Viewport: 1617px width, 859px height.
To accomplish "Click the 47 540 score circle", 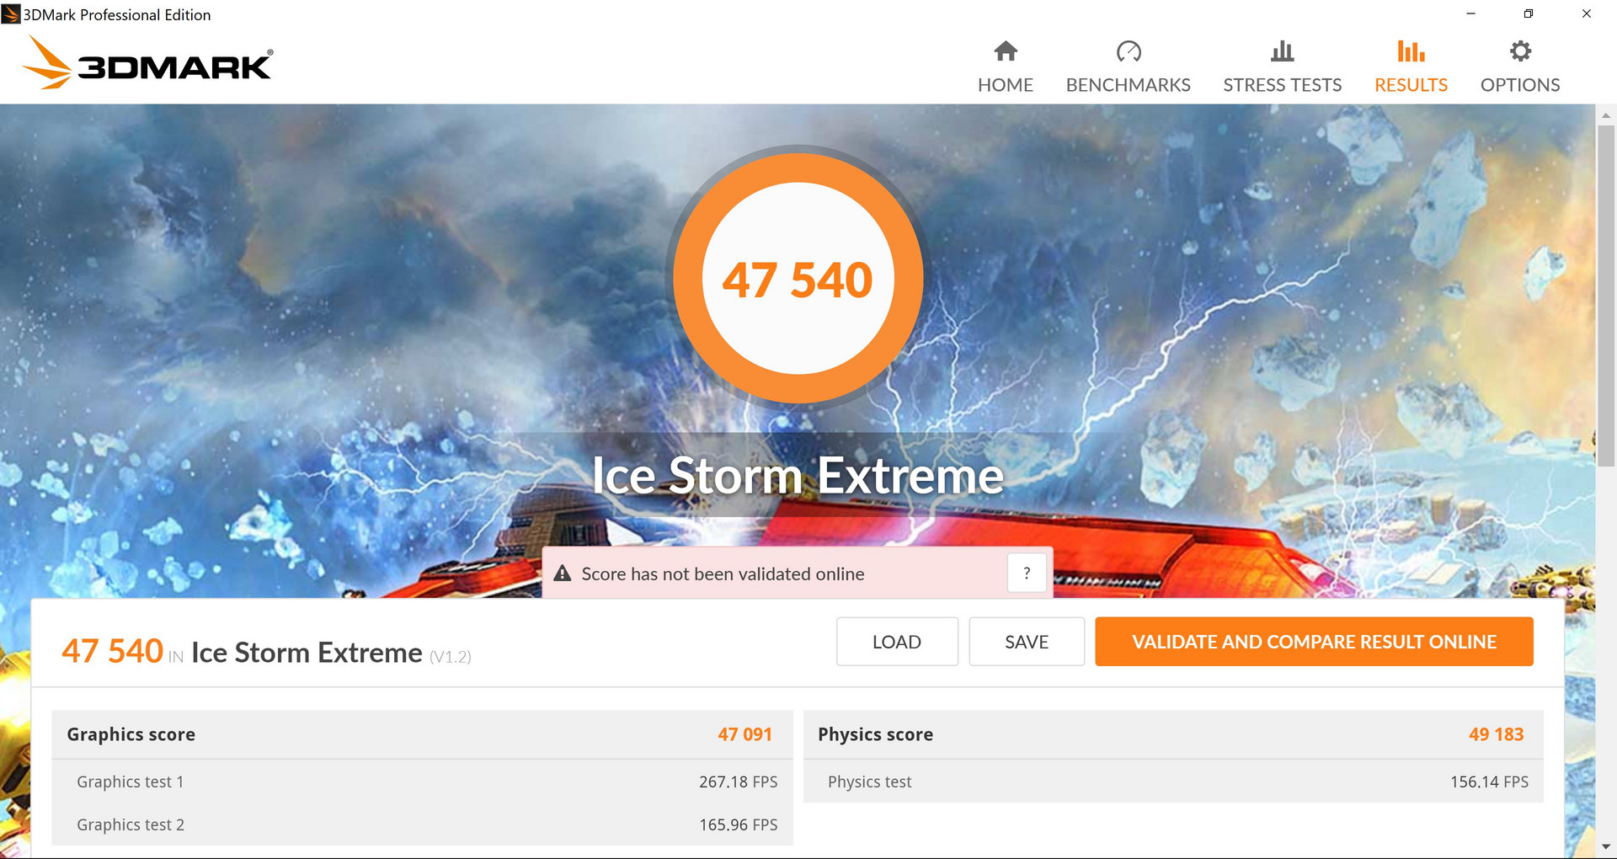I will point(798,278).
